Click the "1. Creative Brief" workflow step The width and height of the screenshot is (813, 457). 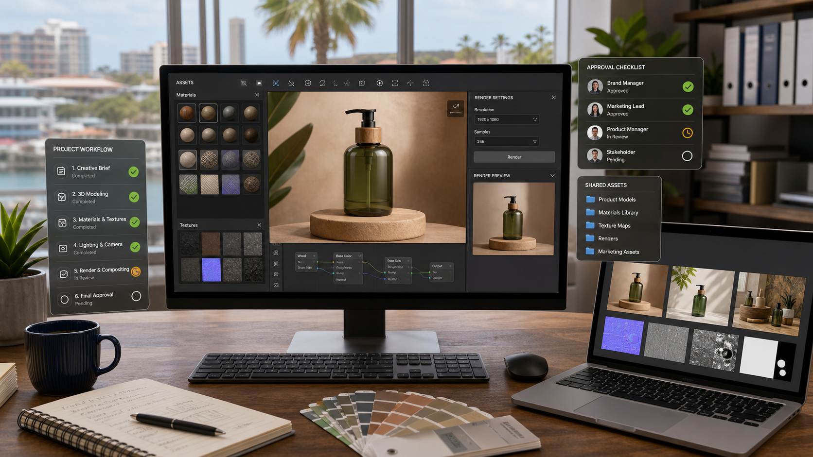click(x=96, y=171)
